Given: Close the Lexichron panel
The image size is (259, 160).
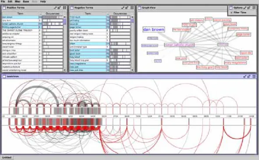Looking at the screenshot, I should (254, 77).
